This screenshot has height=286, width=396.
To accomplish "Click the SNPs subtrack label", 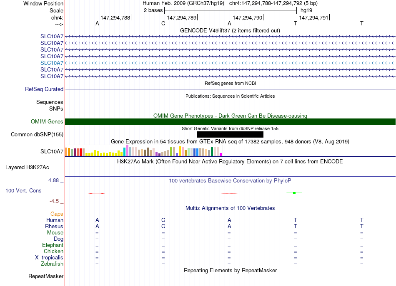I will click(56, 108).
